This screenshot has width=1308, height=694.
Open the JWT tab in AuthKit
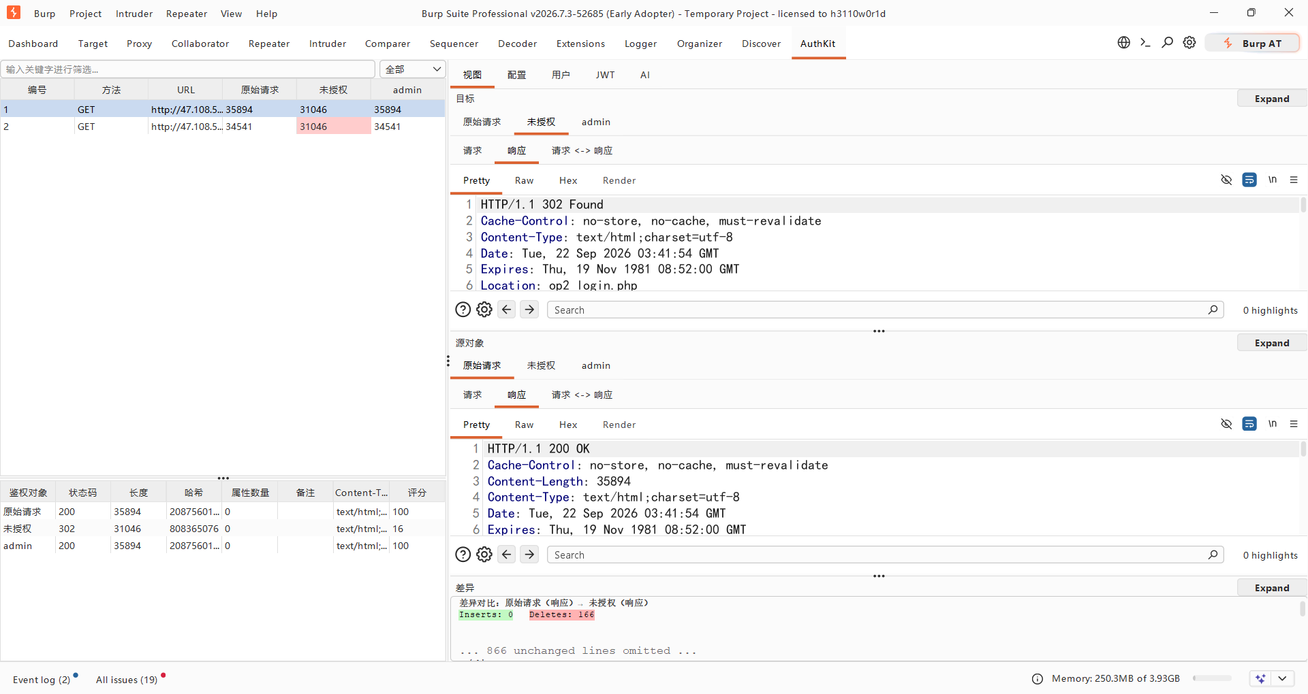tap(605, 75)
